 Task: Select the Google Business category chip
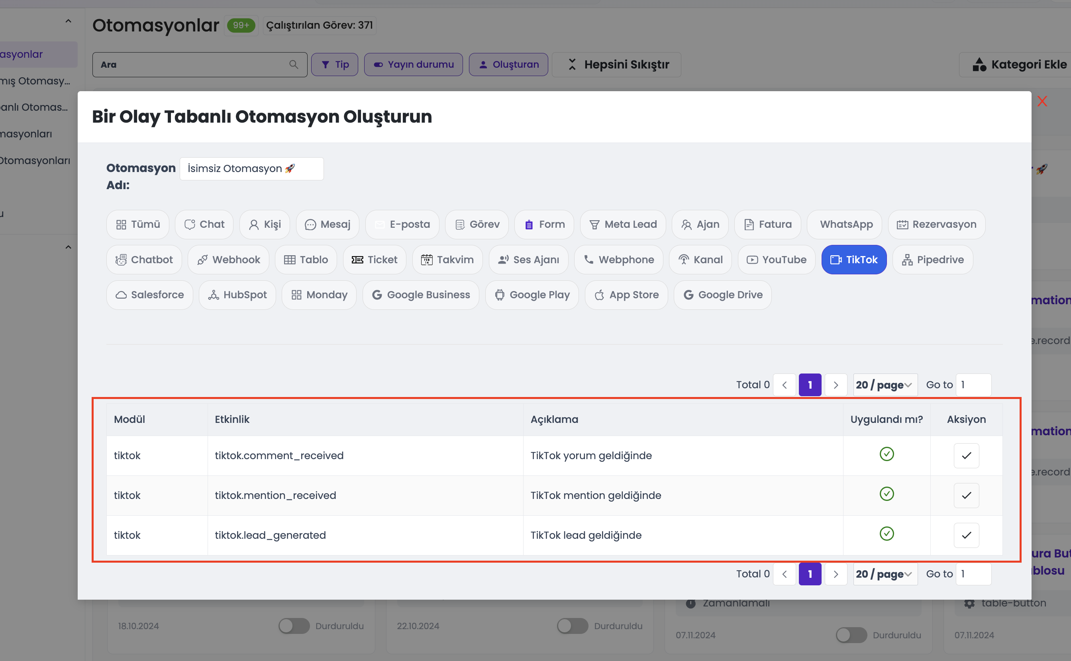pyautogui.click(x=421, y=295)
